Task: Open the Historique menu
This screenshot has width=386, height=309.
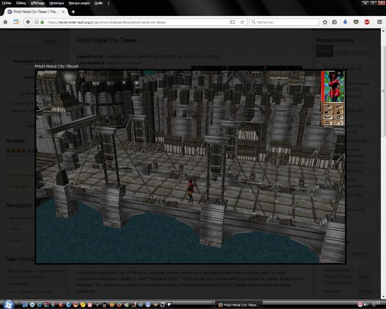Action: (57, 3)
